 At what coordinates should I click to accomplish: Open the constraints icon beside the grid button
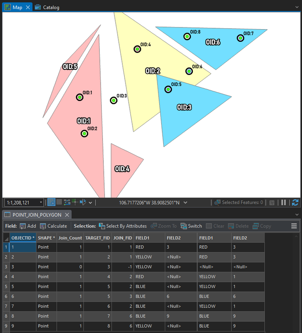pos(67,202)
